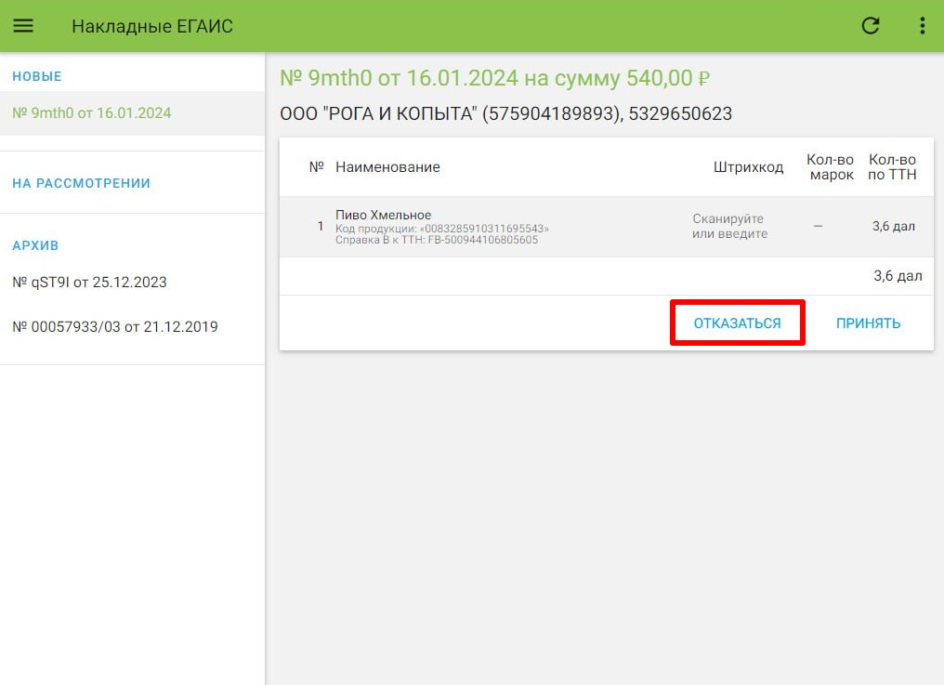Open the three-dot more options menu

(x=922, y=26)
